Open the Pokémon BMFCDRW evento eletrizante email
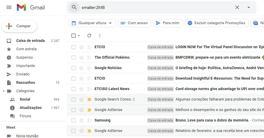The image size is (264, 138). pyautogui.click(x=165, y=58)
